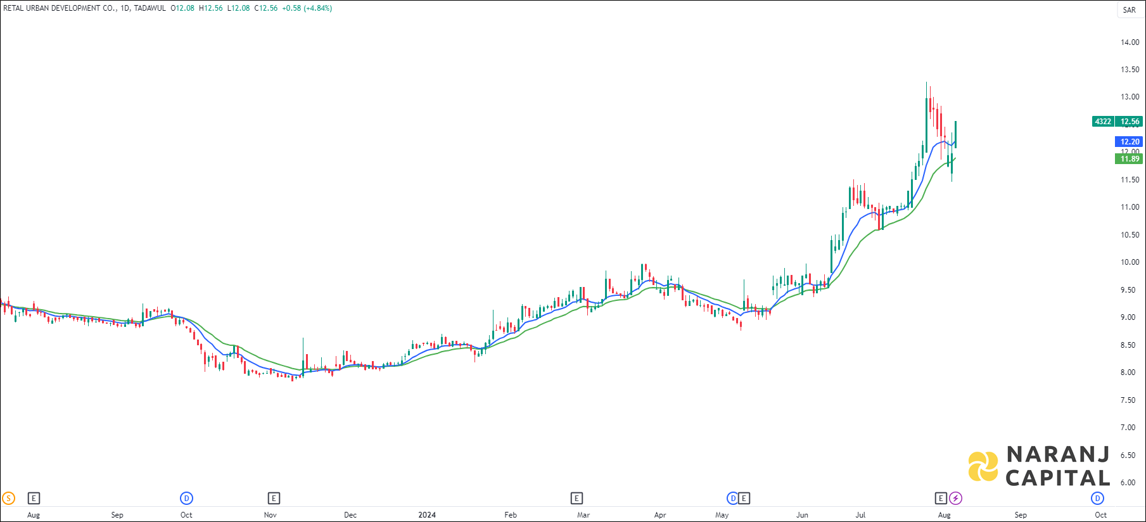Click the 7.00 price axis label

click(x=1128, y=428)
